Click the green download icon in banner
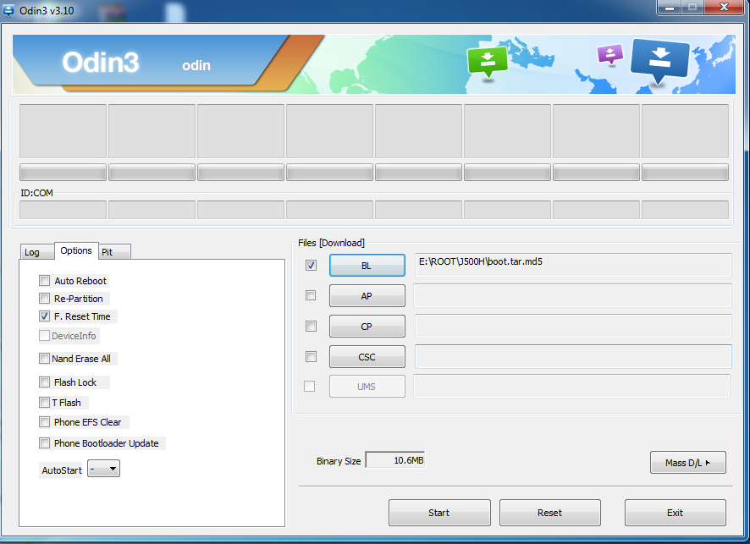750x544 pixels. tap(488, 62)
